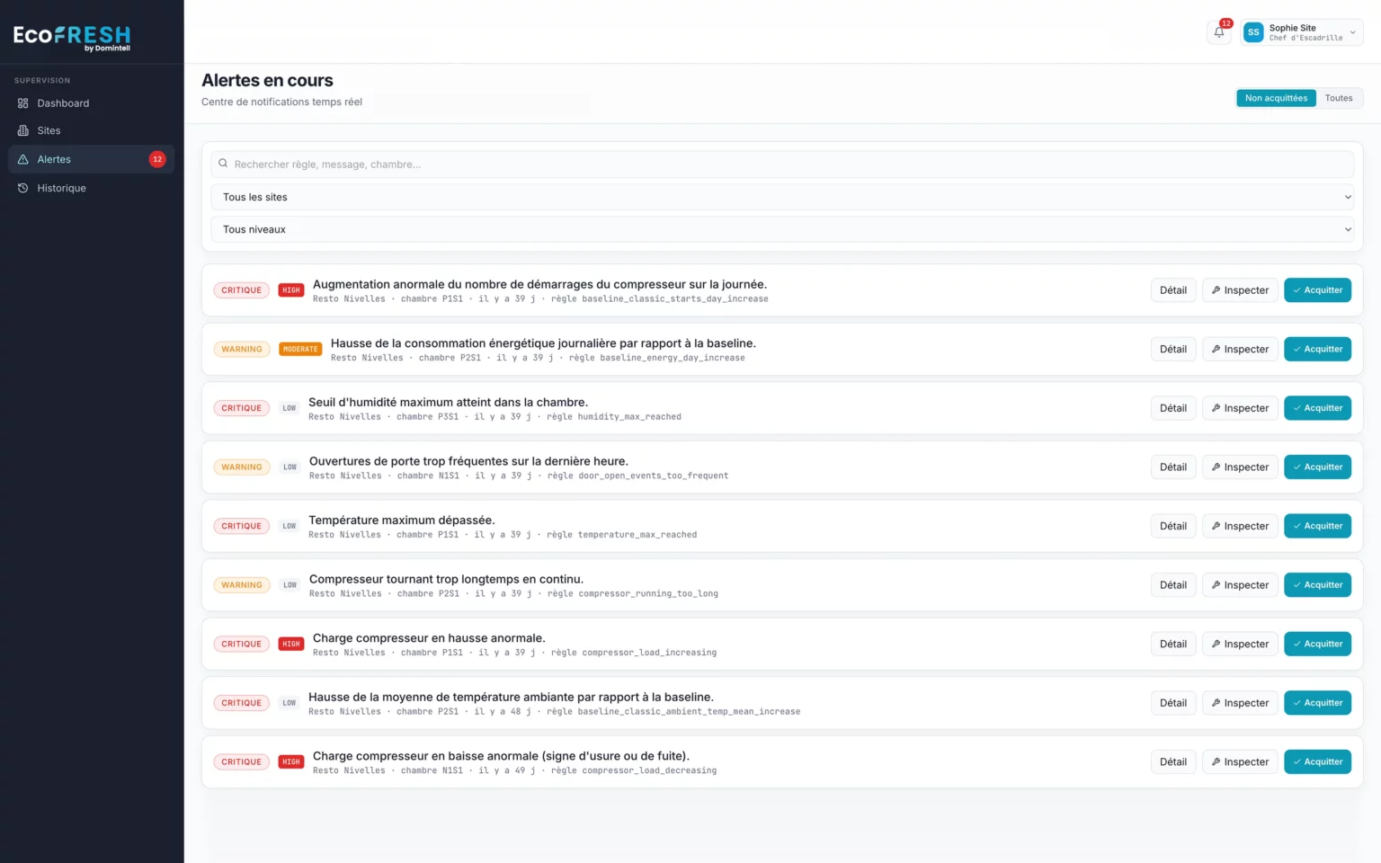Click the HIGH badge on compressor starts alert

291,290
